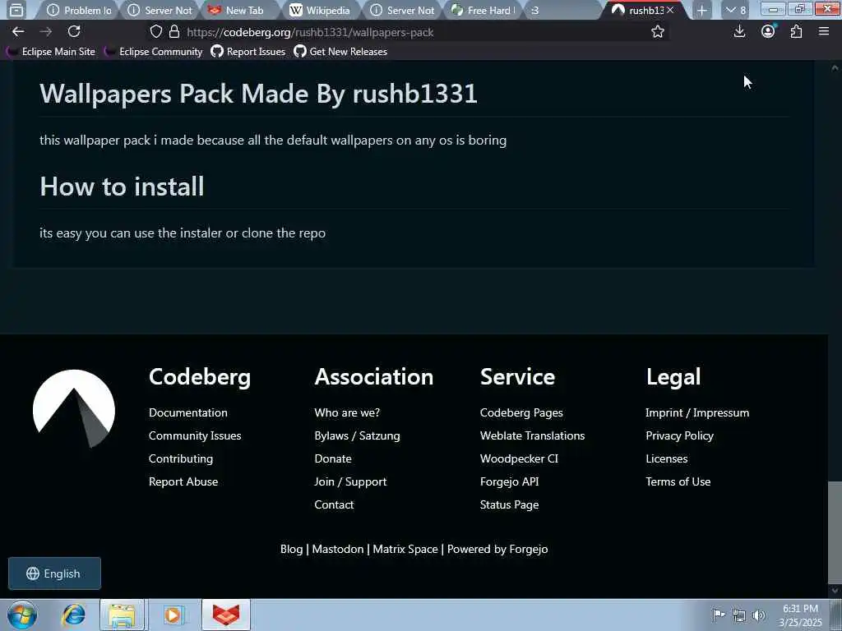Open the Powered by Forgejo link
The width and height of the screenshot is (842, 631).
[x=497, y=549]
